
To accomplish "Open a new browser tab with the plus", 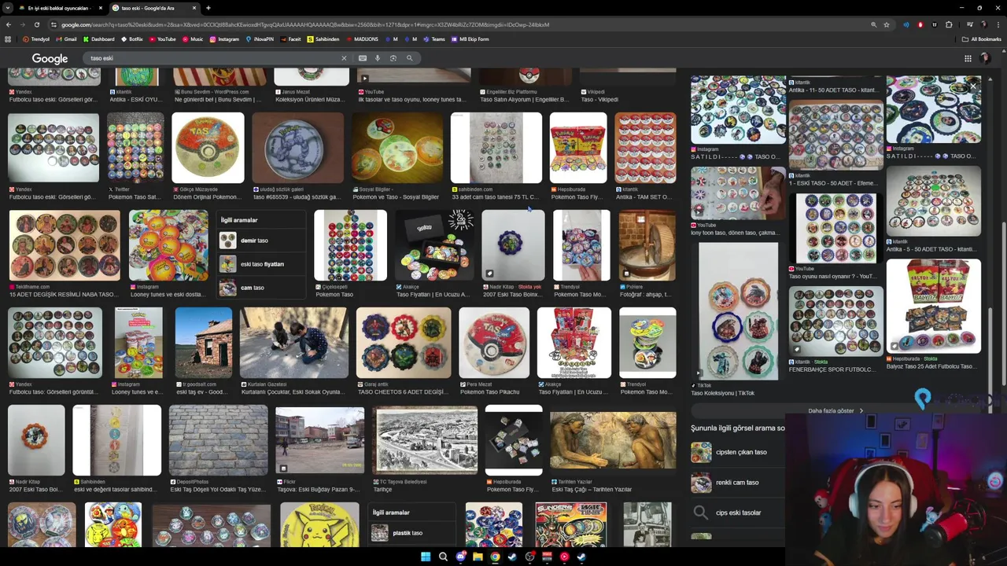I will [208, 8].
